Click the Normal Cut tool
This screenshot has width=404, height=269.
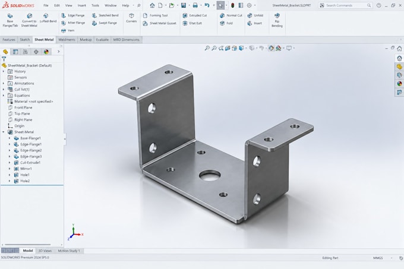[x=231, y=15]
